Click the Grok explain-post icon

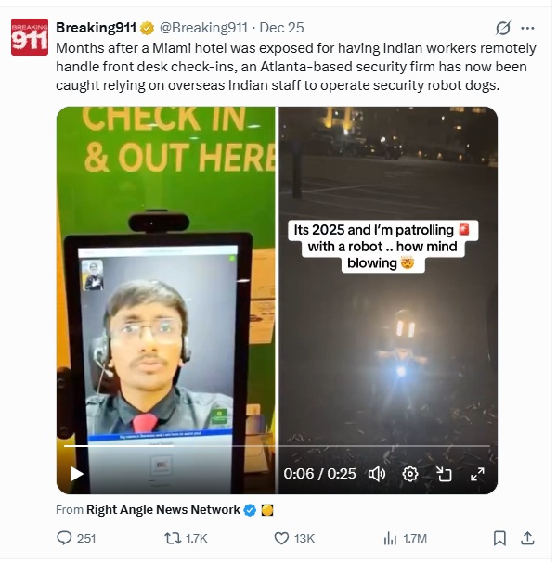tap(502, 28)
